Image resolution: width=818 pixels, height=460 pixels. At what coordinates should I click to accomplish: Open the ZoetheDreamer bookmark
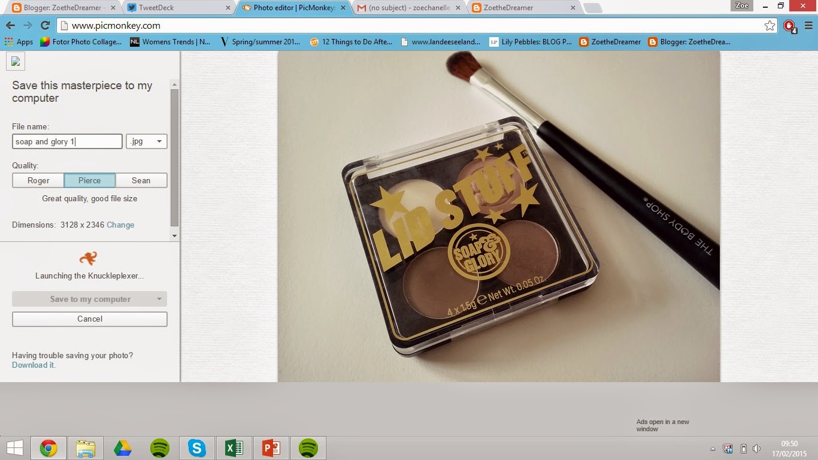coord(610,42)
